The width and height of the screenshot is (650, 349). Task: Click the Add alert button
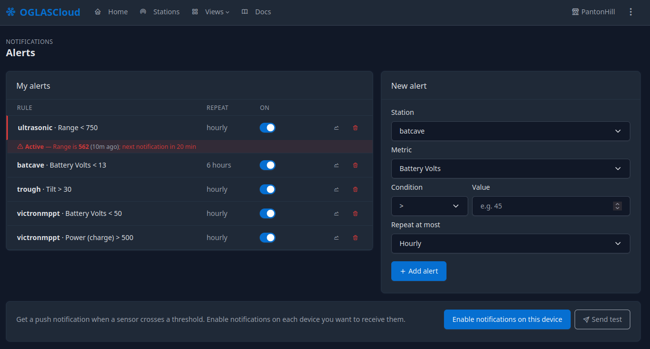pos(419,271)
